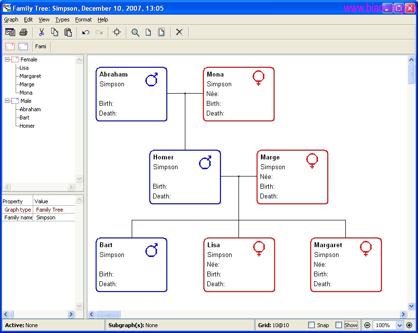Viewport: 418px width, 333px height.
Task: Click the Cut scissors icon
Action: (41, 32)
